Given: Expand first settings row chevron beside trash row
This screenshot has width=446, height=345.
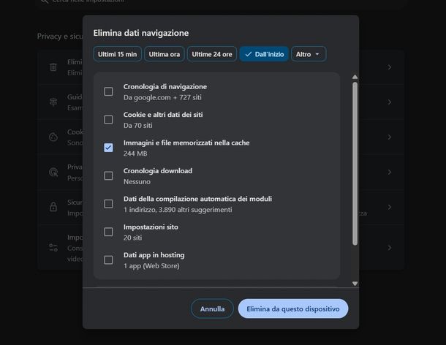Looking at the screenshot, I should 390,67.
